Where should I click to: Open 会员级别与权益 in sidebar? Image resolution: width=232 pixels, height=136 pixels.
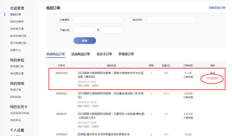[x=19, y=113]
